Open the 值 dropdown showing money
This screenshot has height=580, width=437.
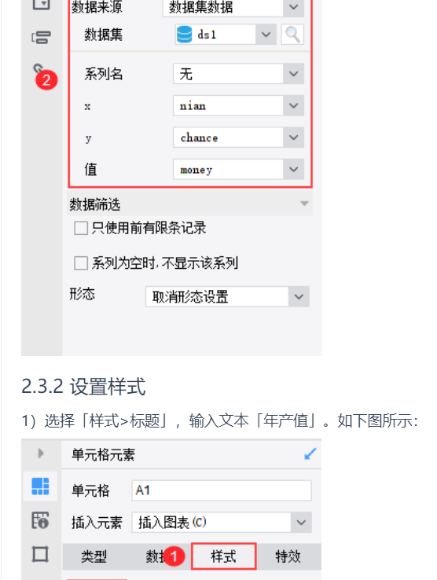coord(238,170)
